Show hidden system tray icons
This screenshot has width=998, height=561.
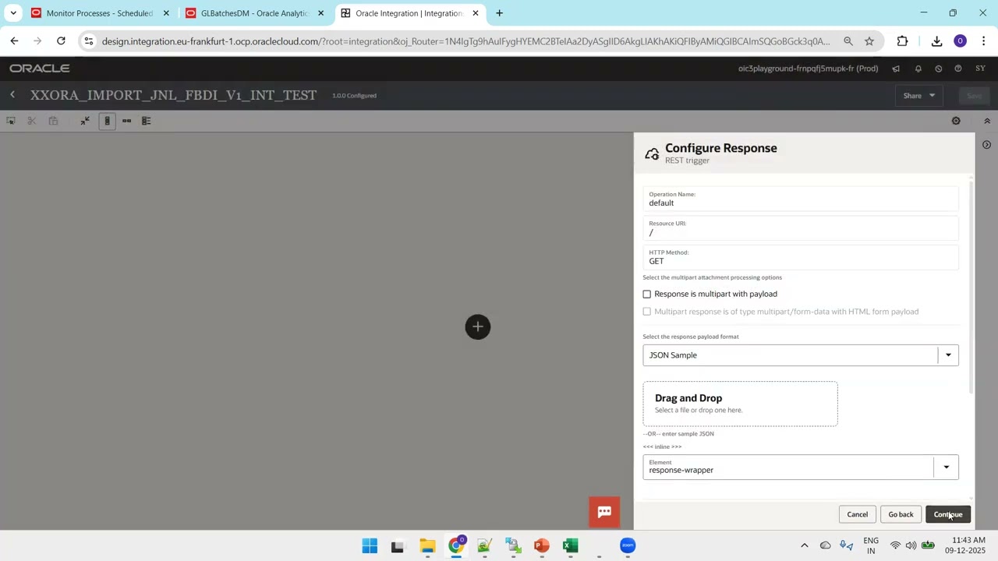click(804, 545)
